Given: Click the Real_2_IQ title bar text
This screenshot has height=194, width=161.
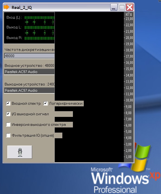Looking at the screenshot, I should 22,7.
